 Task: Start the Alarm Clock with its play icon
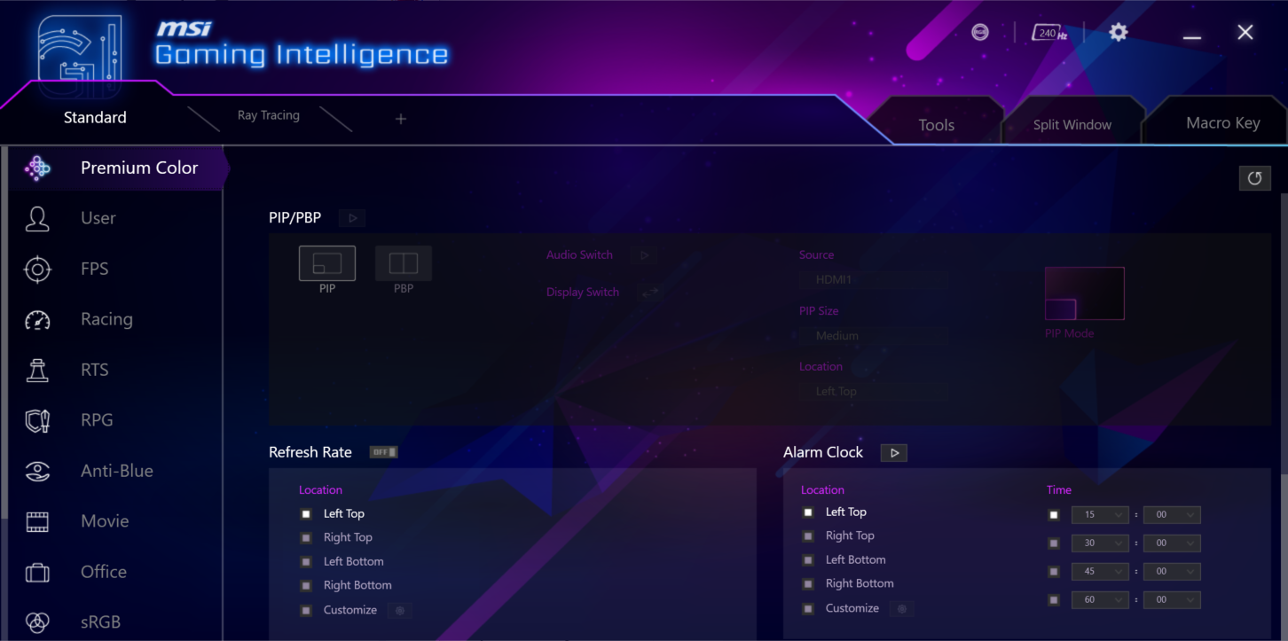click(894, 453)
